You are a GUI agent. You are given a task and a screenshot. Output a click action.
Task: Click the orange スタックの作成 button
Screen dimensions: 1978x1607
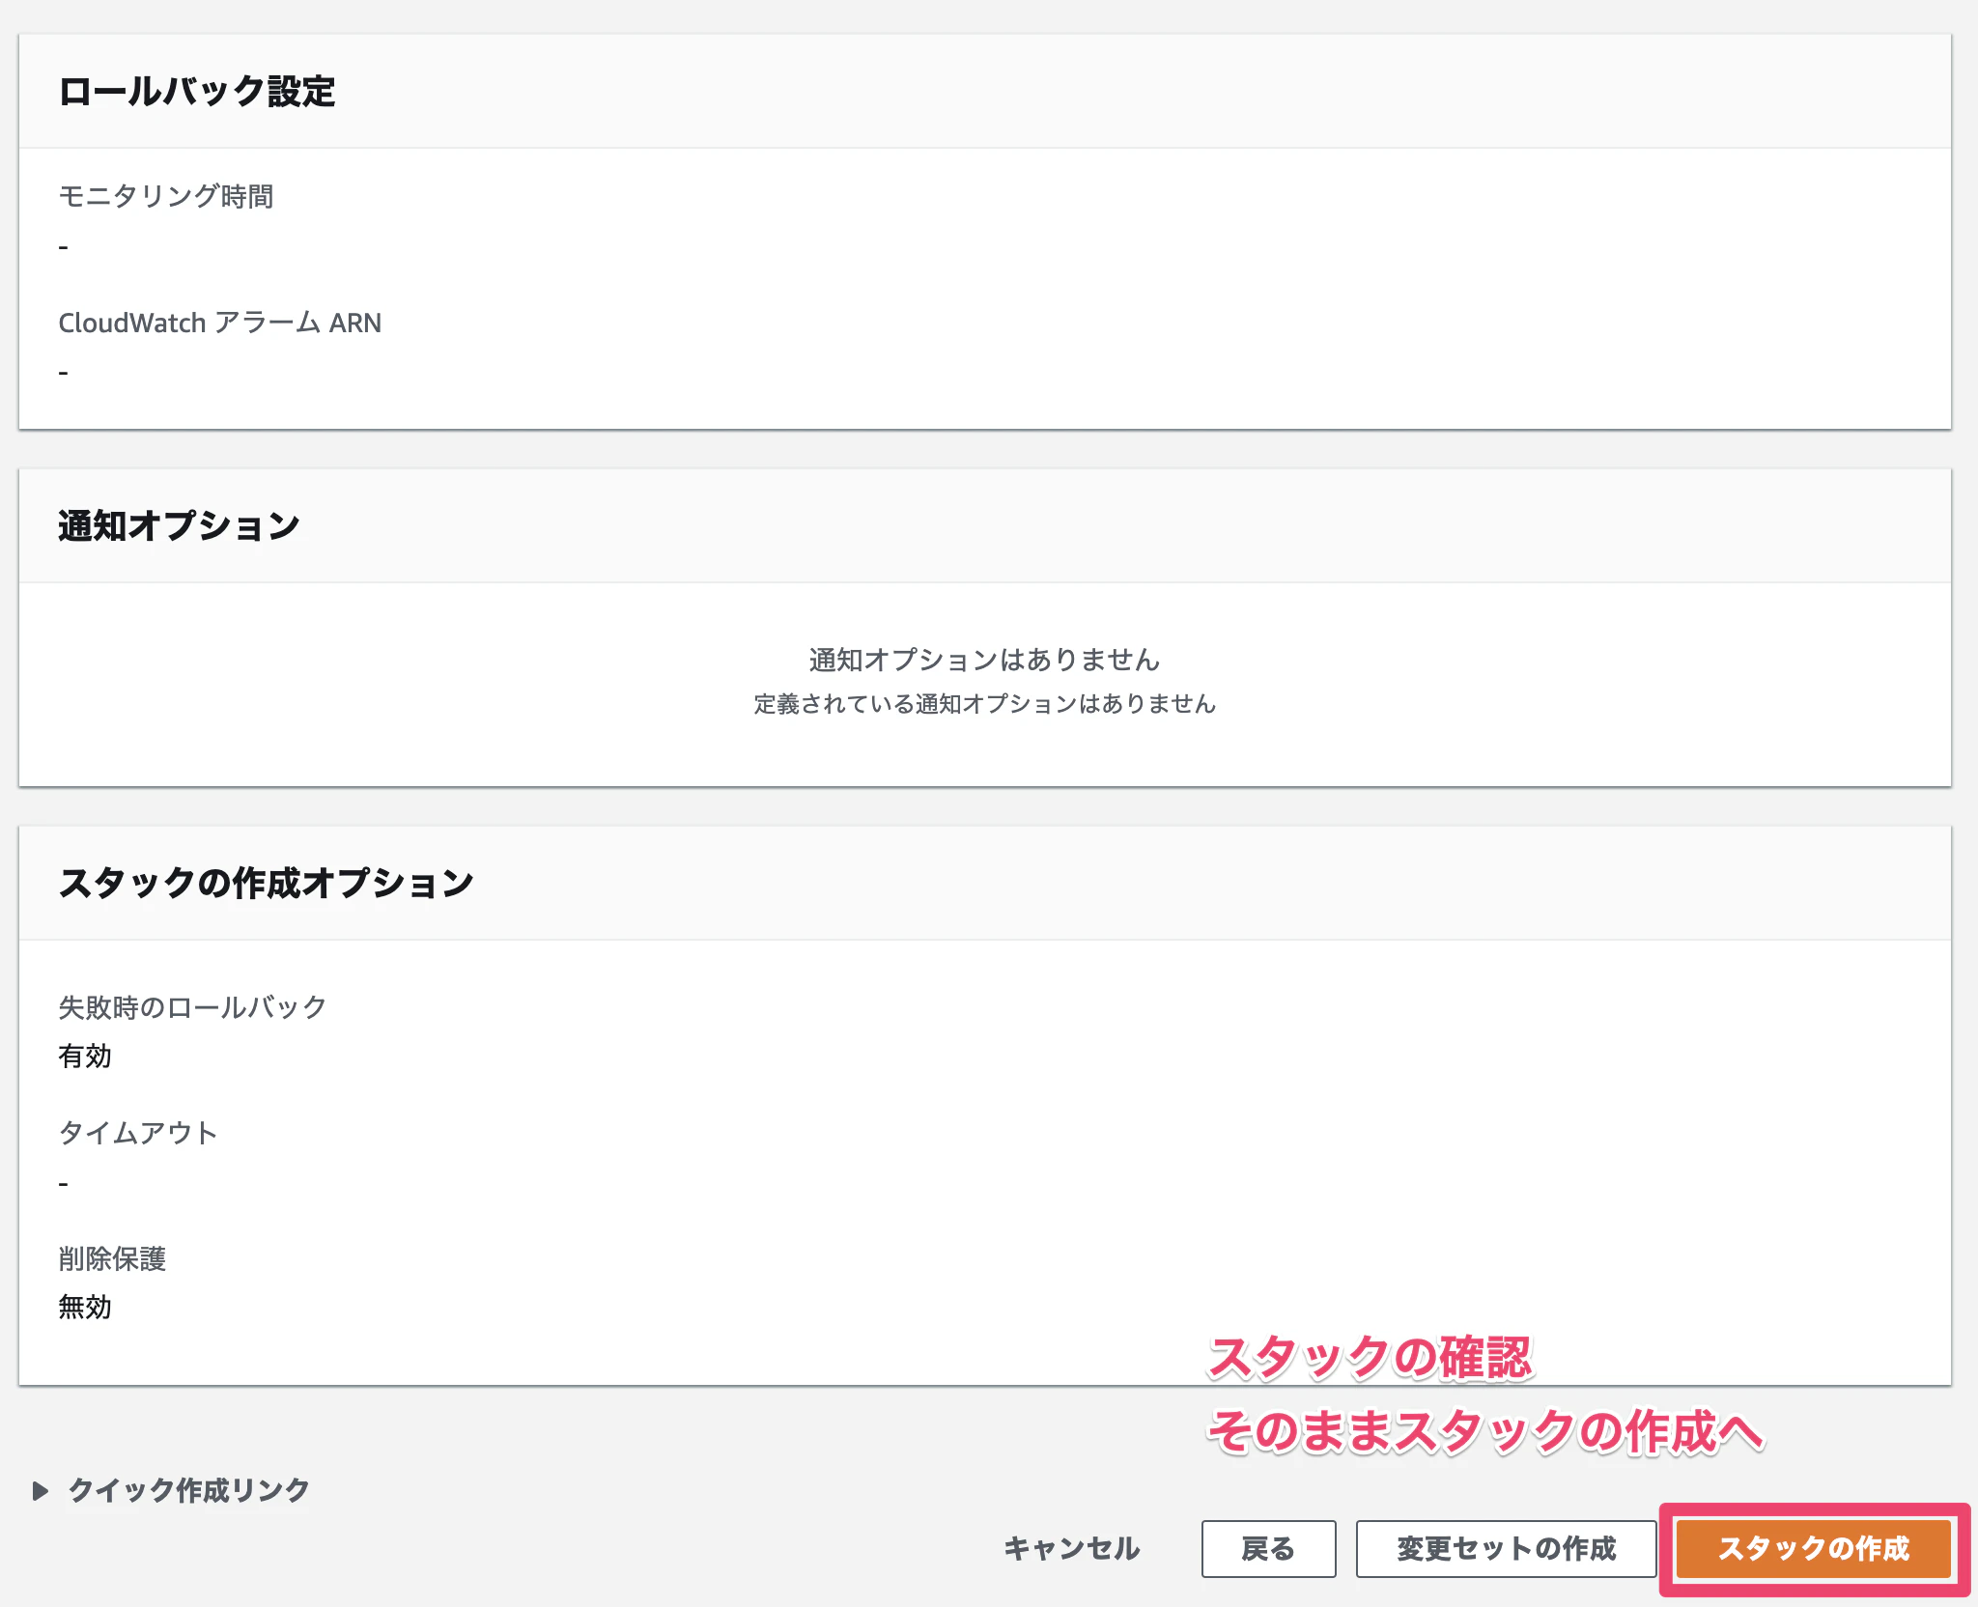point(1814,1548)
